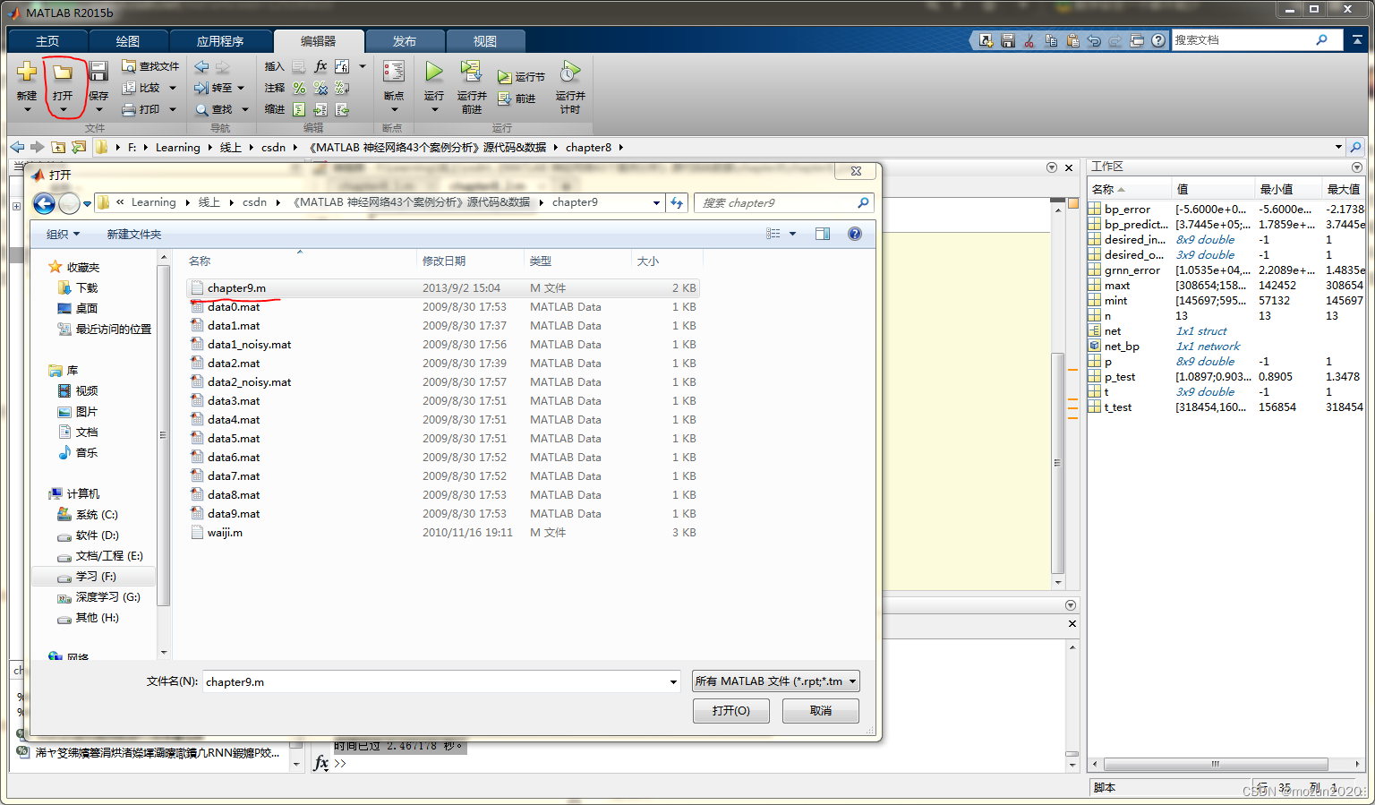The image size is (1375, 805).
Task: Click the Run and Advance (运行并前进) icon
Action: pos(471,72)
